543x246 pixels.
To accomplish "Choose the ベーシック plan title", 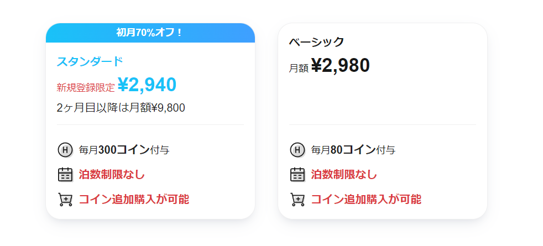I will click(x=316, y=42).
